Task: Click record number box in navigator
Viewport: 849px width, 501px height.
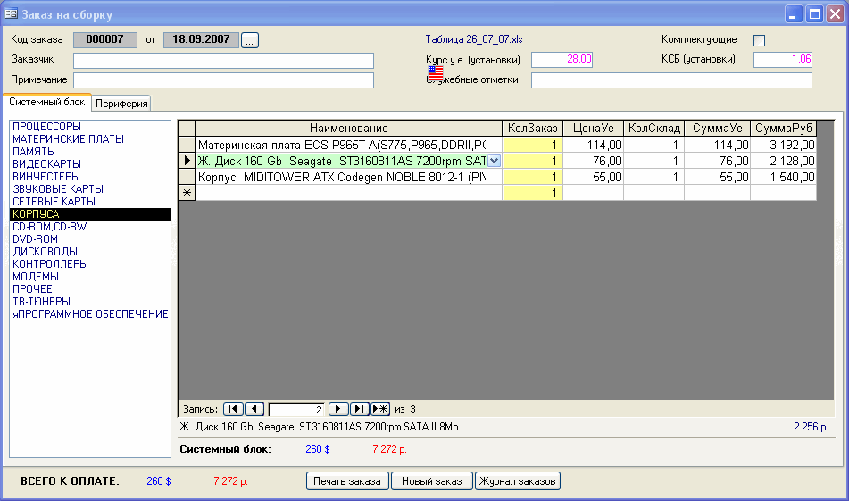Action: click(296, 410)
